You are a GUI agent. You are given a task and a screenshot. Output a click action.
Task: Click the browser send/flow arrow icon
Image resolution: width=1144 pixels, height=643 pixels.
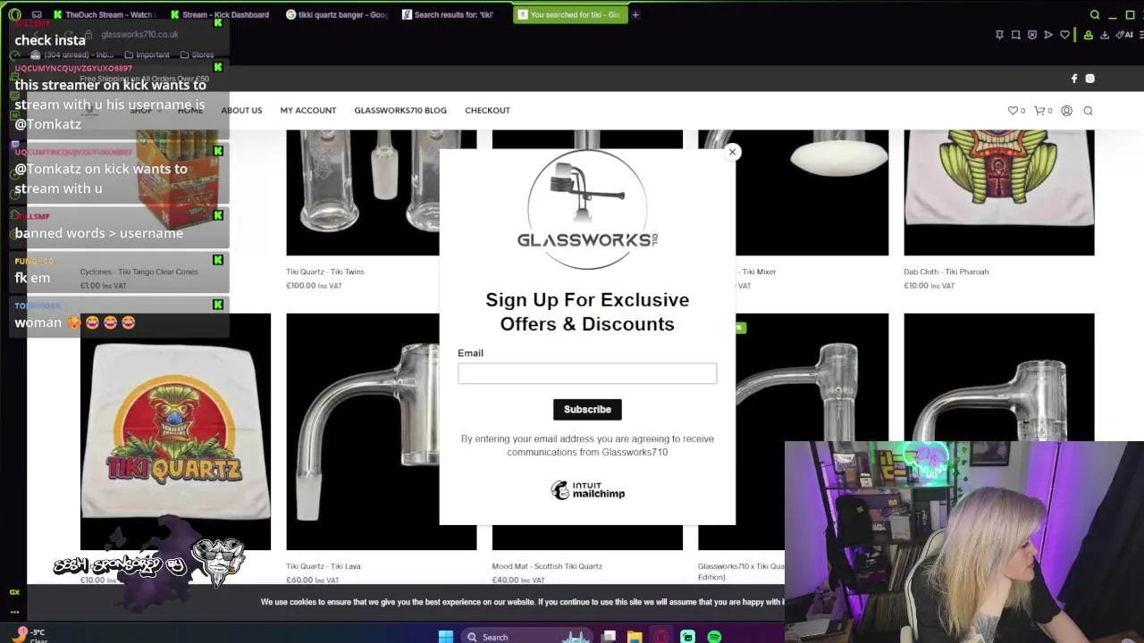[x=1048, y=35]
